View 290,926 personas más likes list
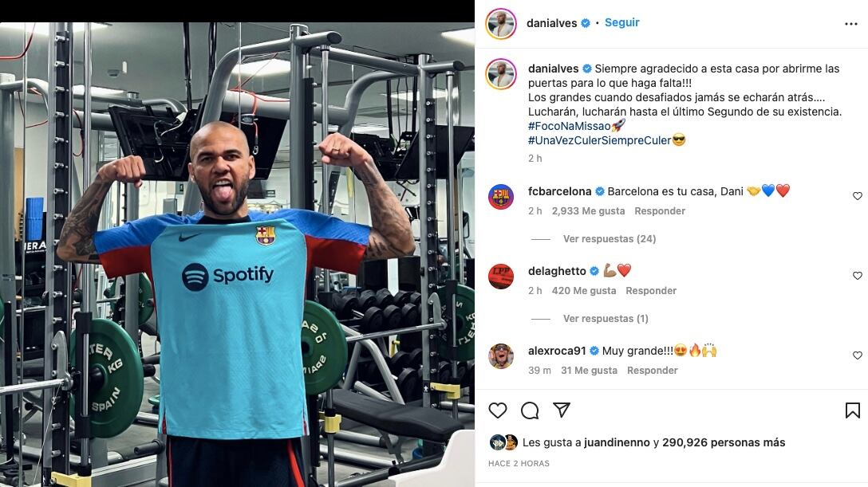 (x=724, y=442)
